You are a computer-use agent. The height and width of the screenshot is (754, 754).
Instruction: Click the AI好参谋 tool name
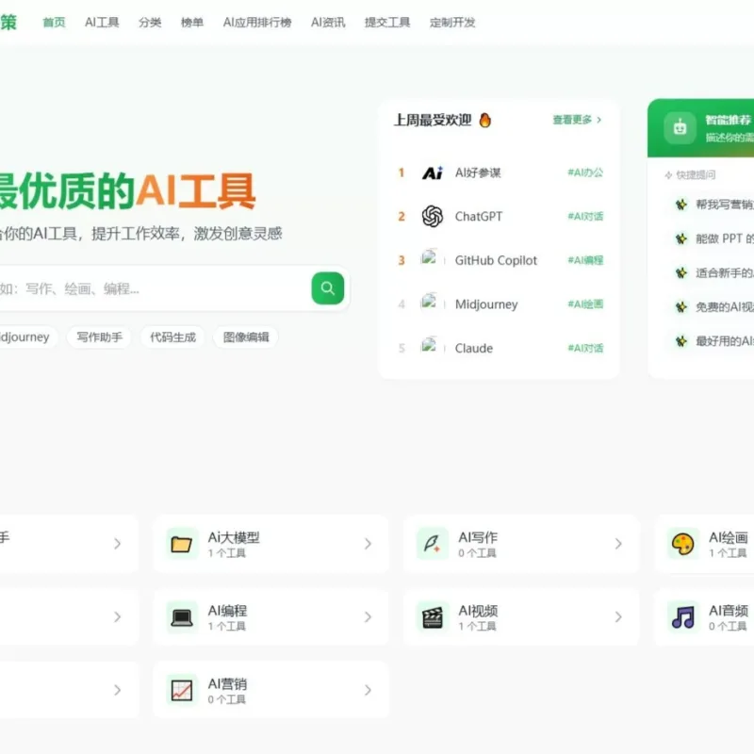tap(478, 172)
